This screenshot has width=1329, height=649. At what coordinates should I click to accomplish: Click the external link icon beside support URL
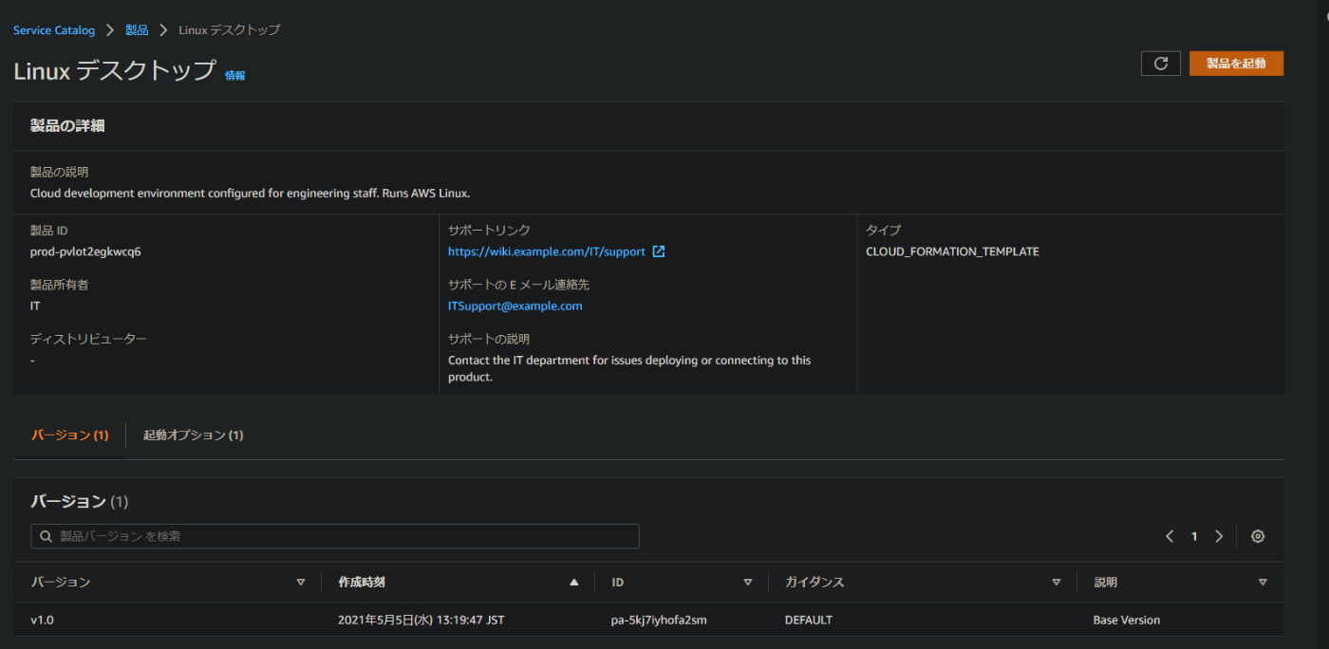pos(659,252)
